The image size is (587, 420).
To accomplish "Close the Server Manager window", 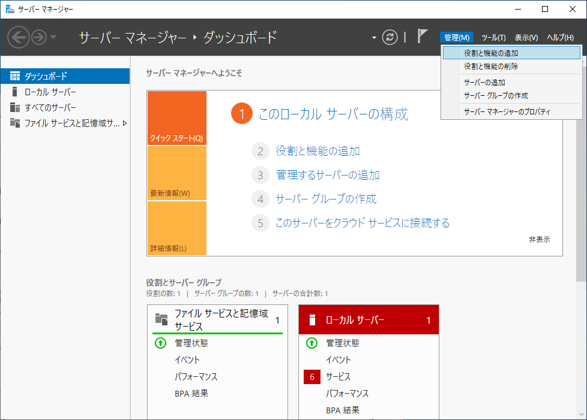I will (573, 9).
